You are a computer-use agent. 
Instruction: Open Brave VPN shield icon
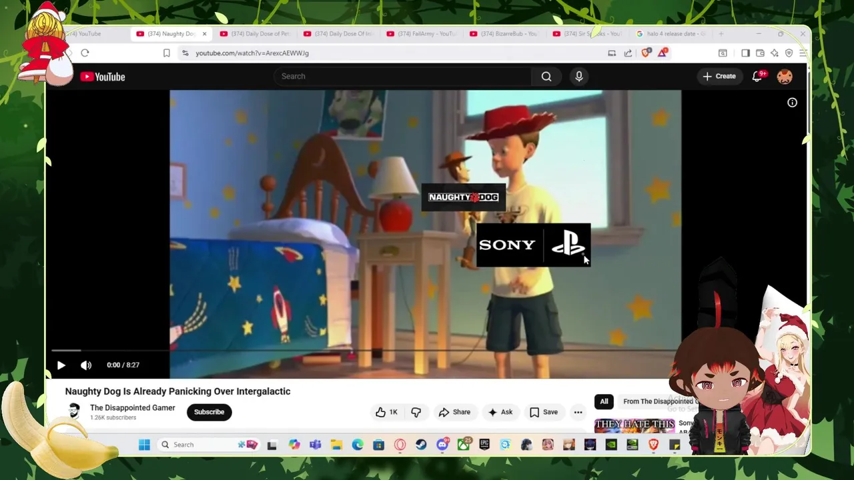789,53
